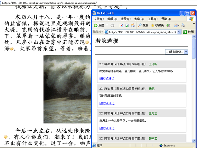
Task: Click the popup's vertical scrollbar down arrow
Action: tap(194, 141)
